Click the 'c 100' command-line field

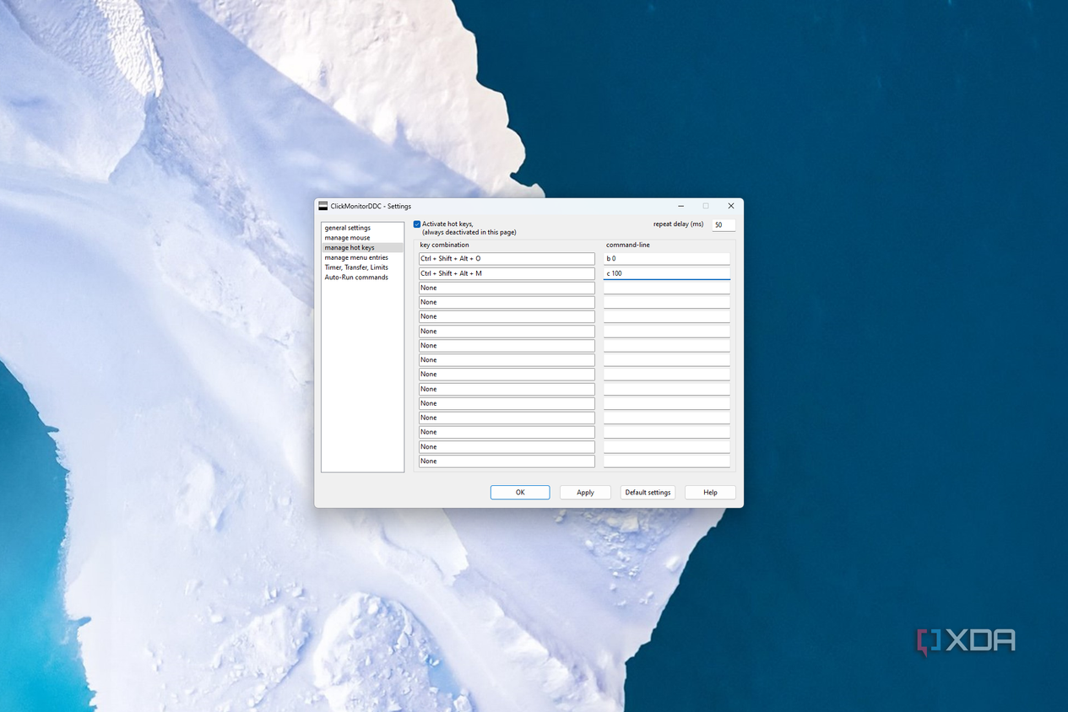[x=667, y=273]
